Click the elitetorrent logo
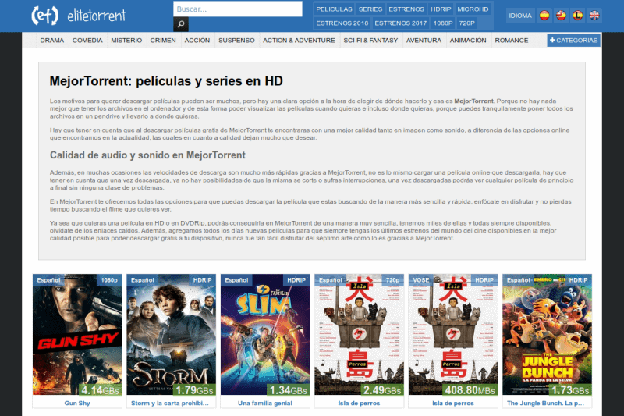Image resolution: width=624 pixels, height=416 pixels. [79, 16]
